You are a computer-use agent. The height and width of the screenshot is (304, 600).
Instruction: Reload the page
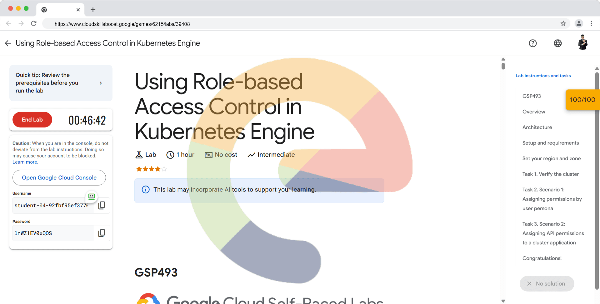(34, 23)
